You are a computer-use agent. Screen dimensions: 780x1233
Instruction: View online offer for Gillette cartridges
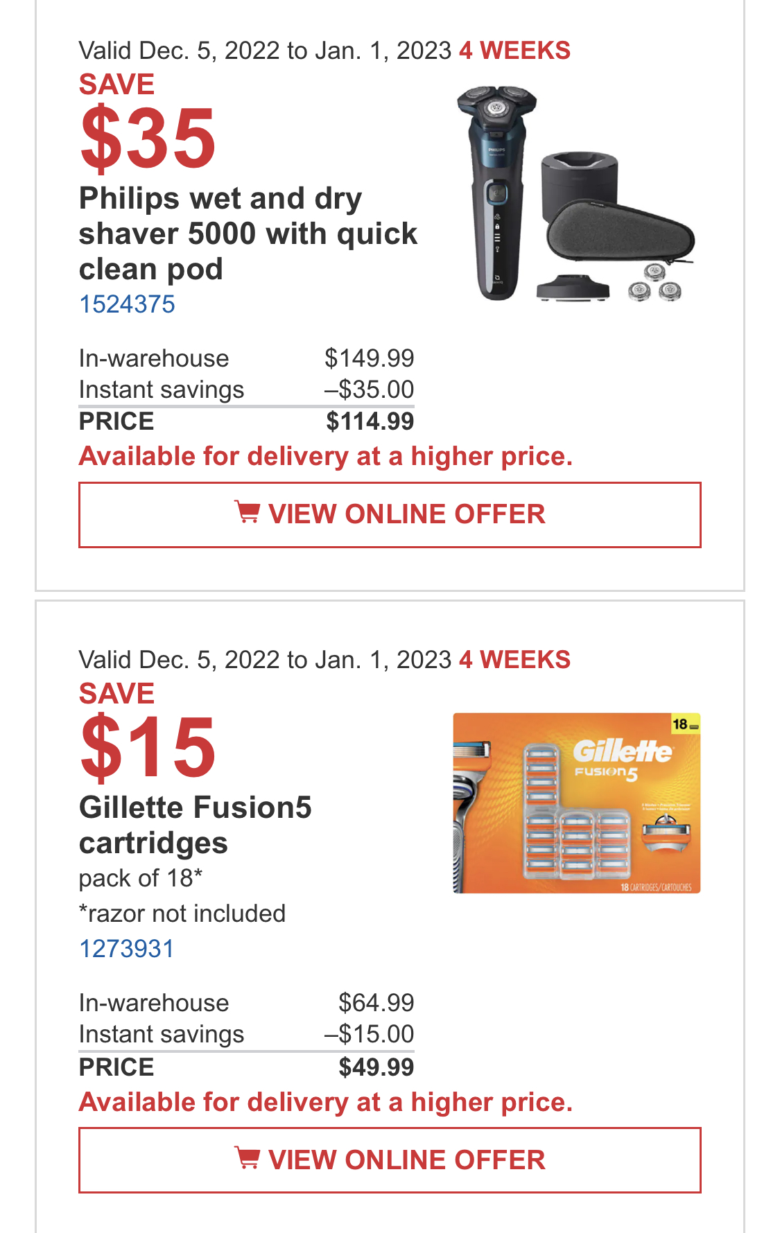tap(390, 1160)
